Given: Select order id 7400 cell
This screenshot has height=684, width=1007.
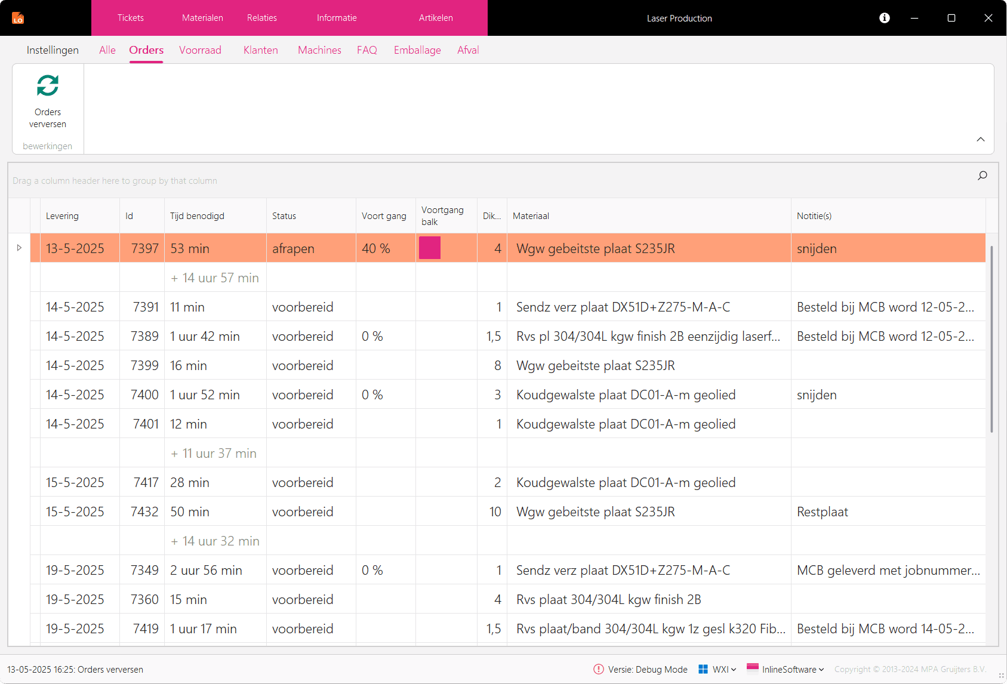Looking at the screenshot, I should (142, 395).
